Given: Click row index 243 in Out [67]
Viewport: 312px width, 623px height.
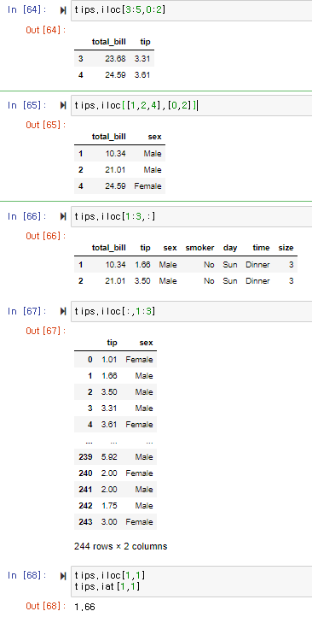Looking at the screenshot, I should pos(85,521).
